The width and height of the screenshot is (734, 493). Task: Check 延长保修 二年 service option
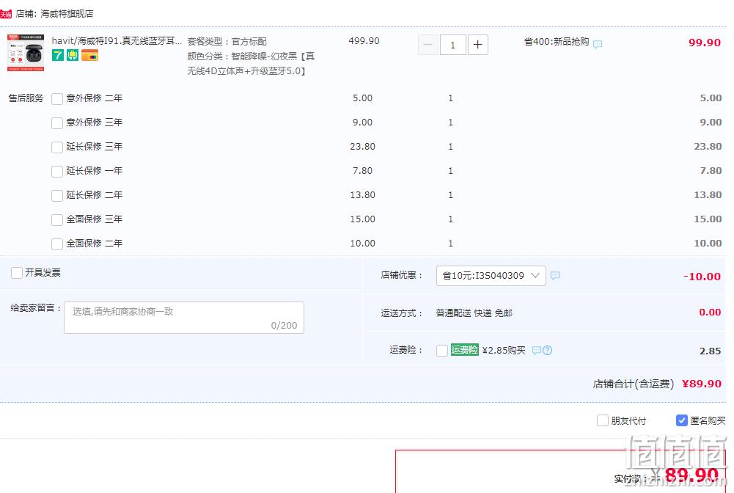(x=57, y=196)
